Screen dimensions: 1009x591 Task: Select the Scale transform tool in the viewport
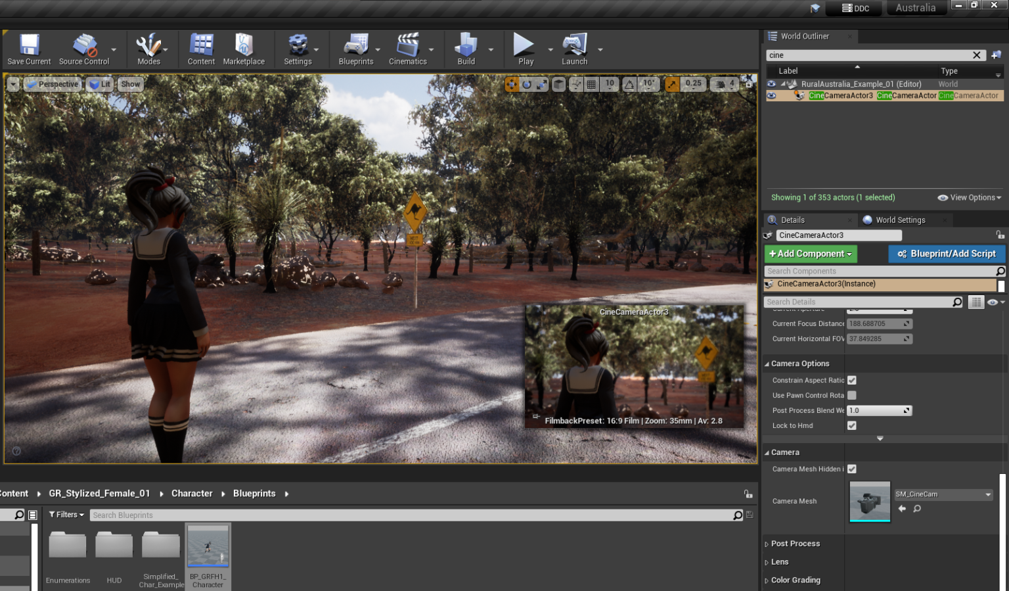(541, 84)
